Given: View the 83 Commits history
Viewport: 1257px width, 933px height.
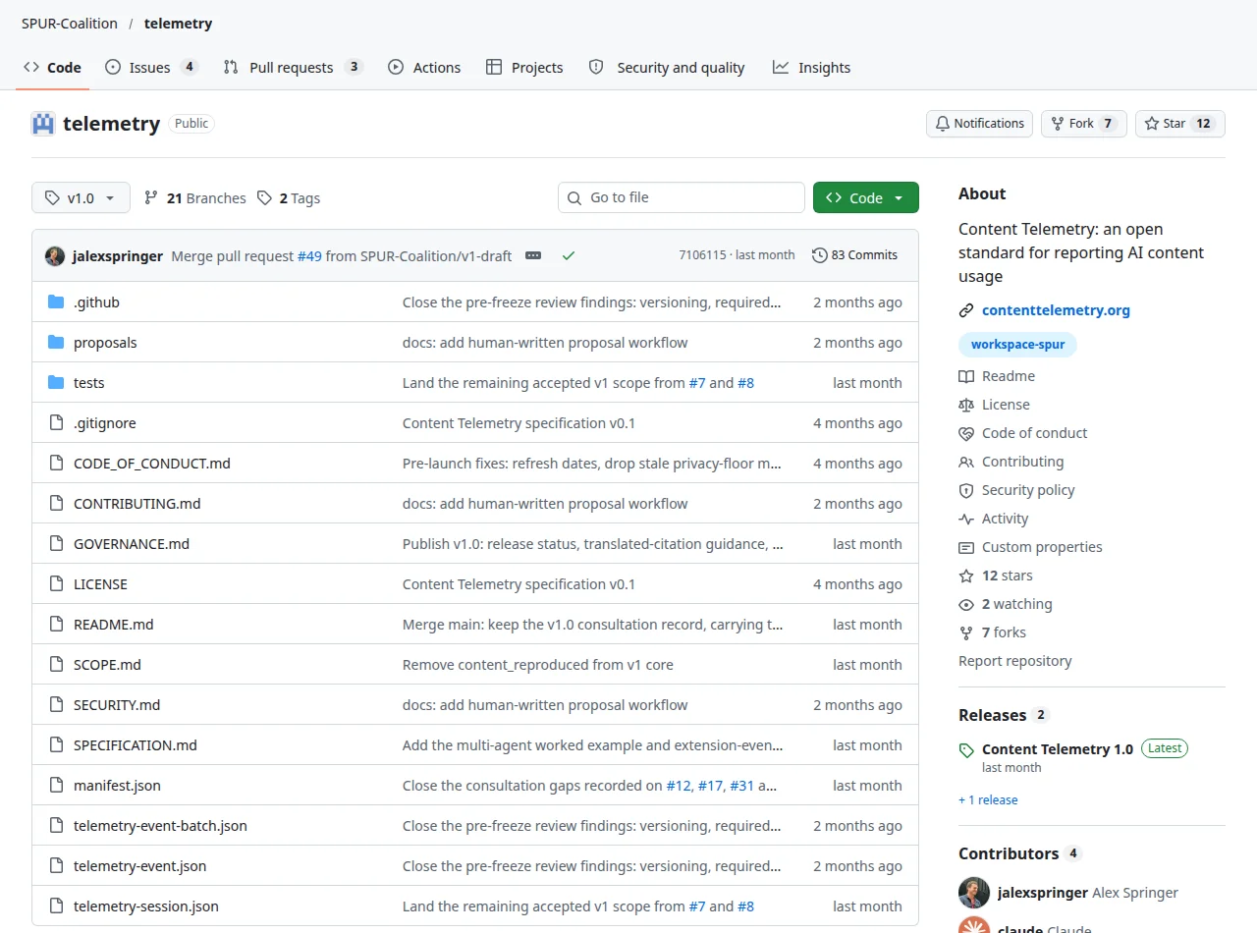Looking at the screenshot, I should 855,255.
